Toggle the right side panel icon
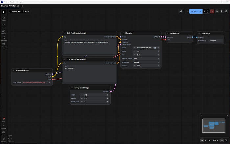 [x=226, y=11]
